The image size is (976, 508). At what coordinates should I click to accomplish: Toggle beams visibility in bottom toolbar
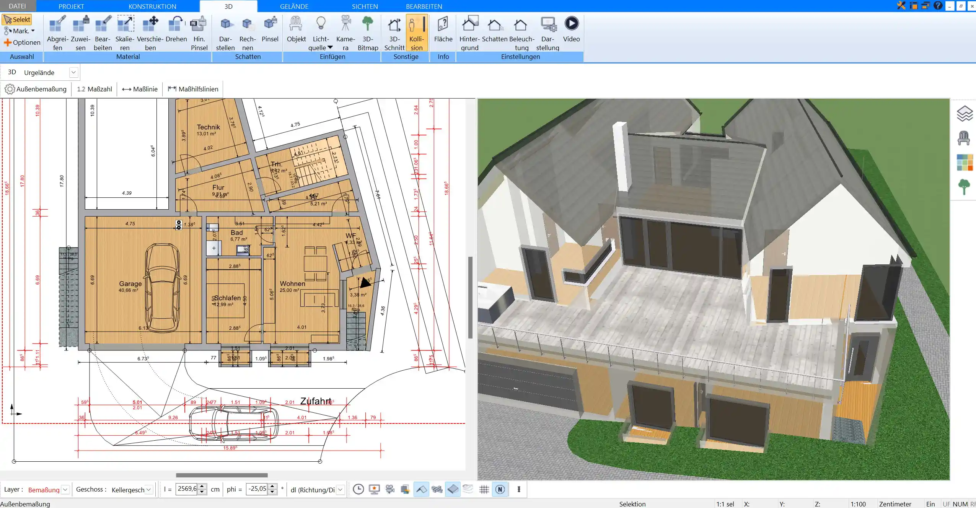[x=437, y=489]
